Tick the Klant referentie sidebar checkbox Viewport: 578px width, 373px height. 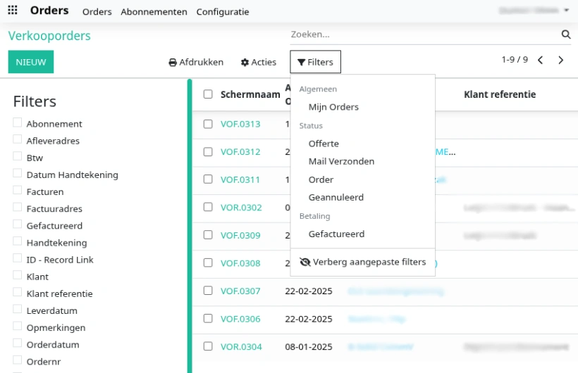(x=18, y=292)
